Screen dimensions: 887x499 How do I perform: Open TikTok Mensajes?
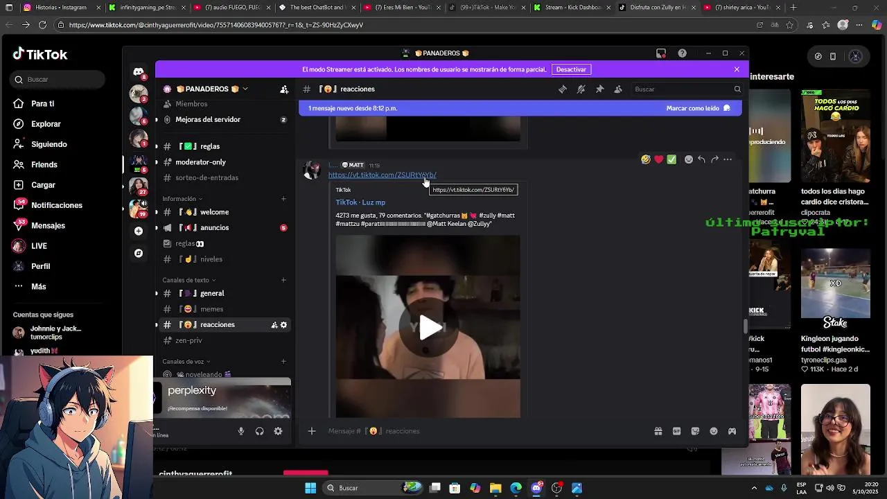[48, 225]
